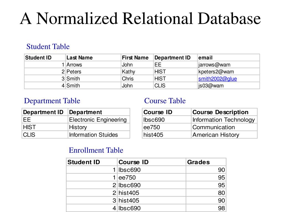The height and width of the screenshot is (212, 283).
Task: Select the First Name column header
Action: [137, 57]
